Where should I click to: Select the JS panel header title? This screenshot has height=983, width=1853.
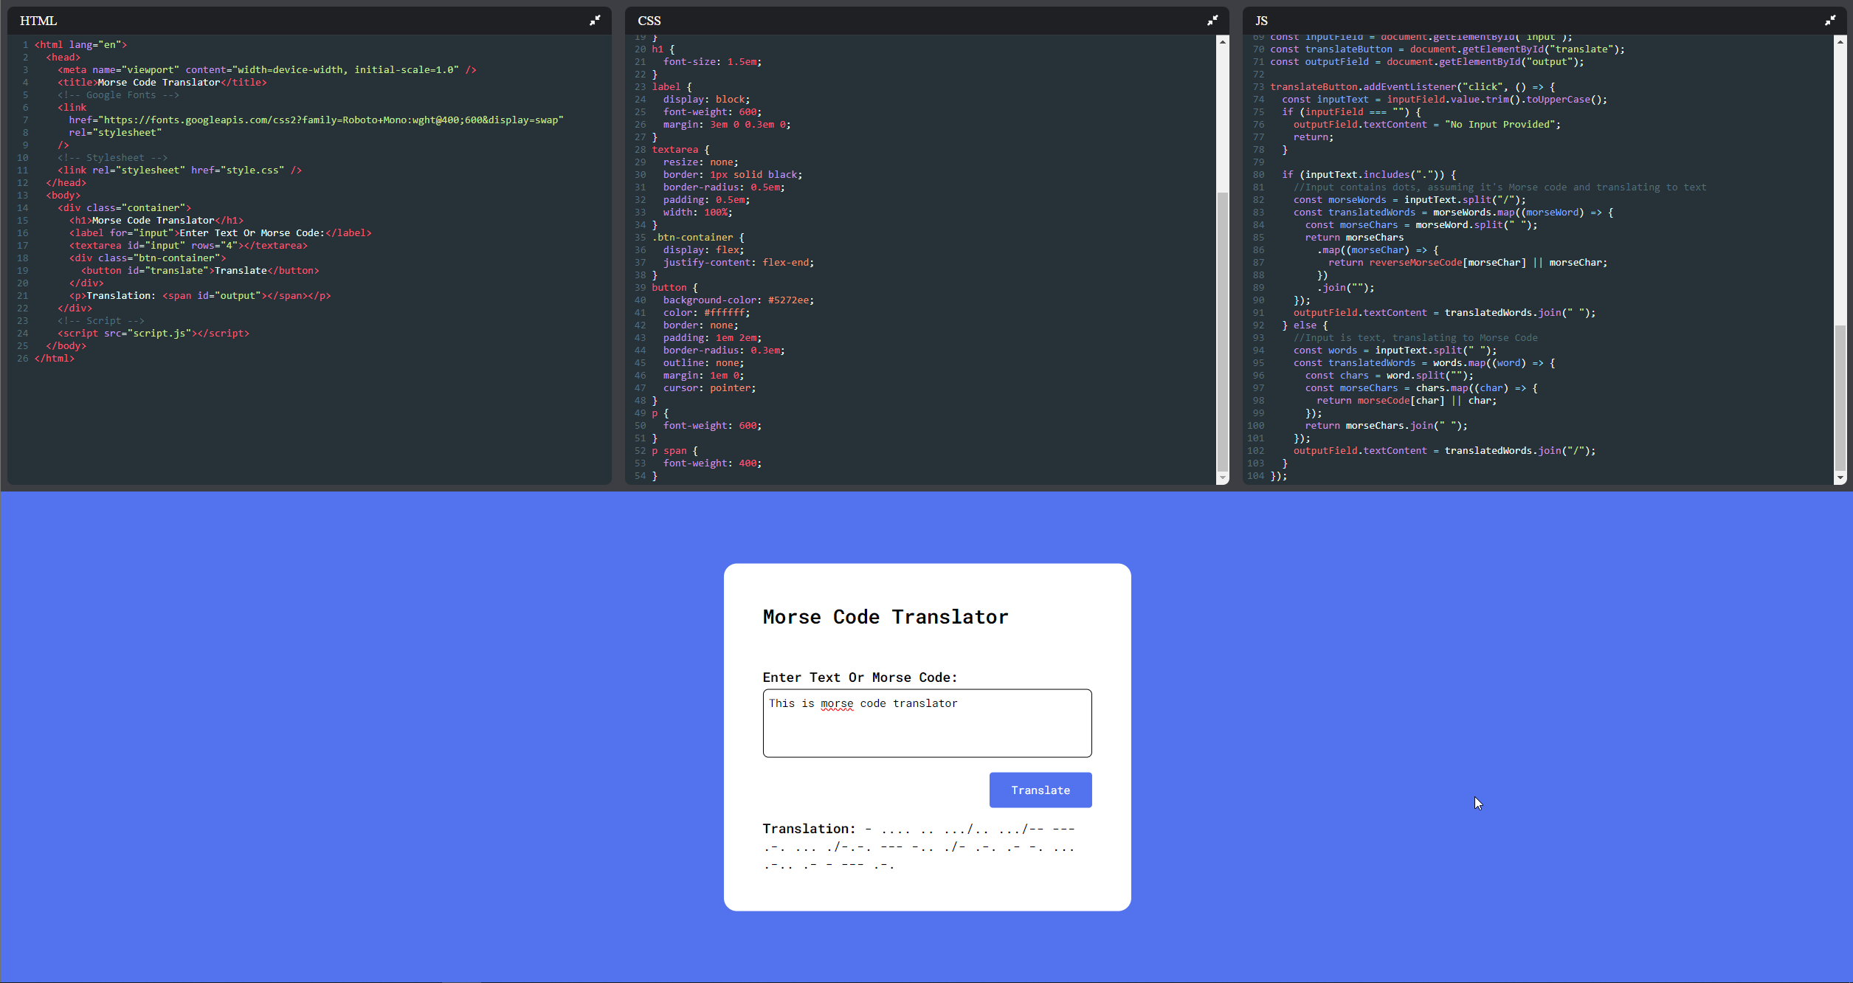coord(1261,21)
